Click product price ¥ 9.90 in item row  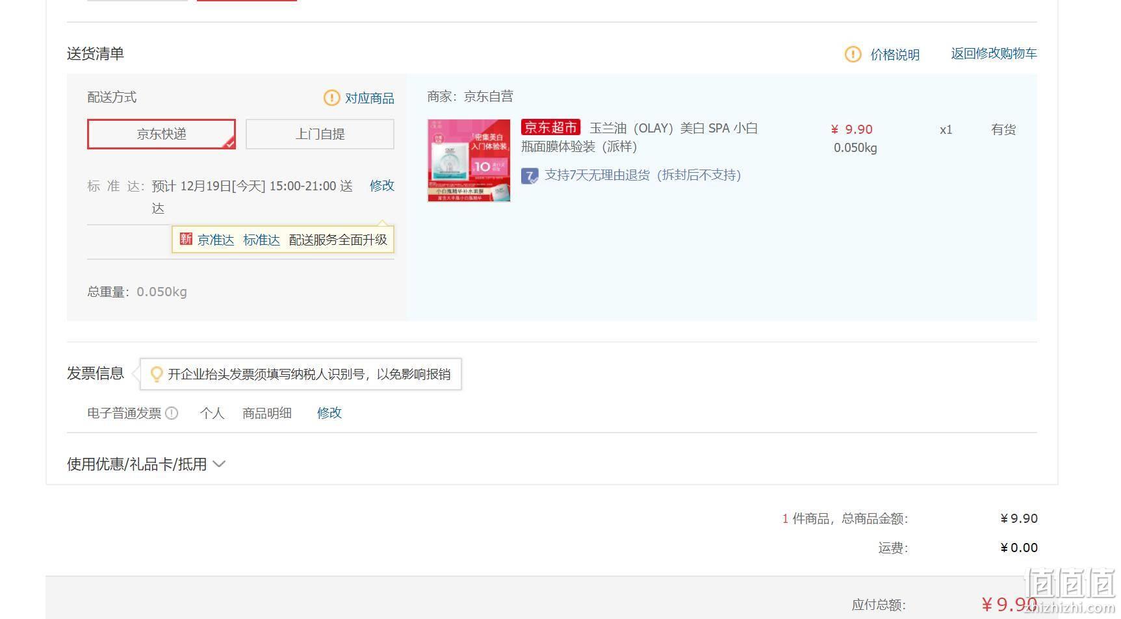851,129
